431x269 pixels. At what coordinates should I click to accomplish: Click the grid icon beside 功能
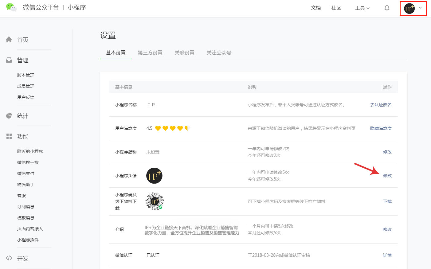pyautogui.click(x=9, y=136)
